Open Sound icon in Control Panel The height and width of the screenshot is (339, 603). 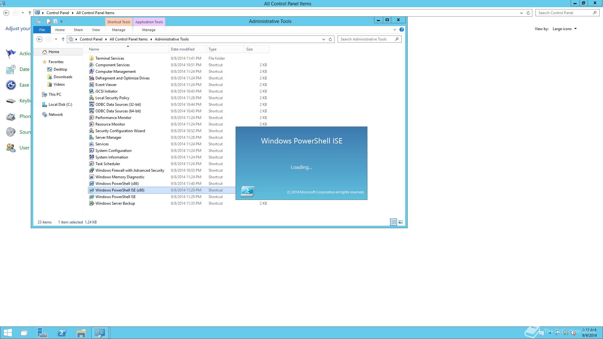click(11, 132)
